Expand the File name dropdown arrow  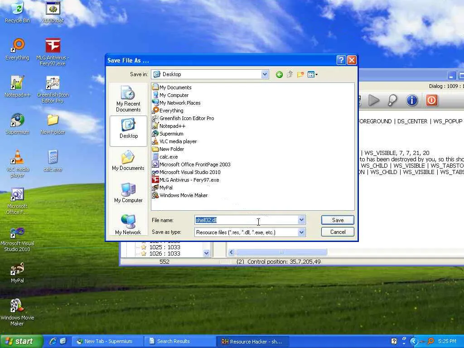(301, 220)
